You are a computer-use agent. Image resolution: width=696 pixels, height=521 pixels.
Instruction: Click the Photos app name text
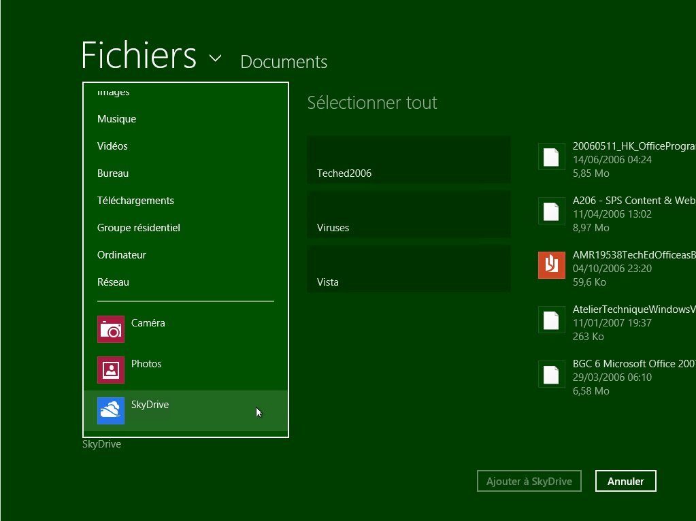146,364
